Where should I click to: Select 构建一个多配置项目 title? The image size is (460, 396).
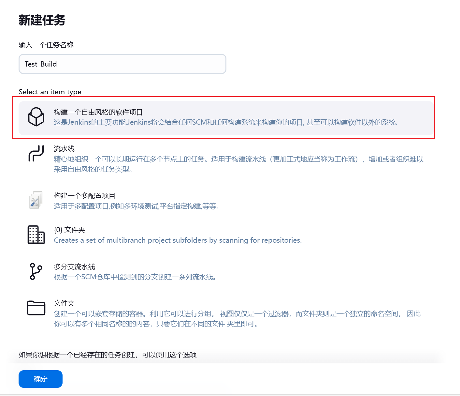coord(85,196)
